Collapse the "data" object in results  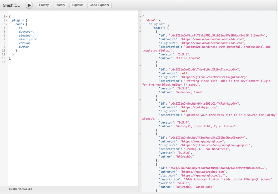pos(140,21)
